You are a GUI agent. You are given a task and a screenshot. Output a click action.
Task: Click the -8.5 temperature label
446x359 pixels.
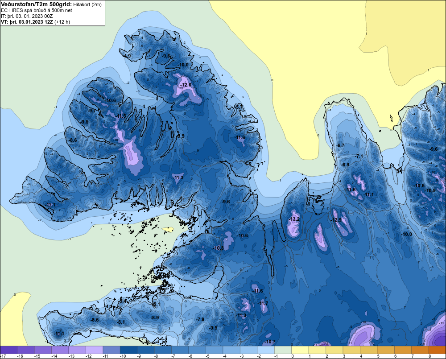click(x=180, y=136)
